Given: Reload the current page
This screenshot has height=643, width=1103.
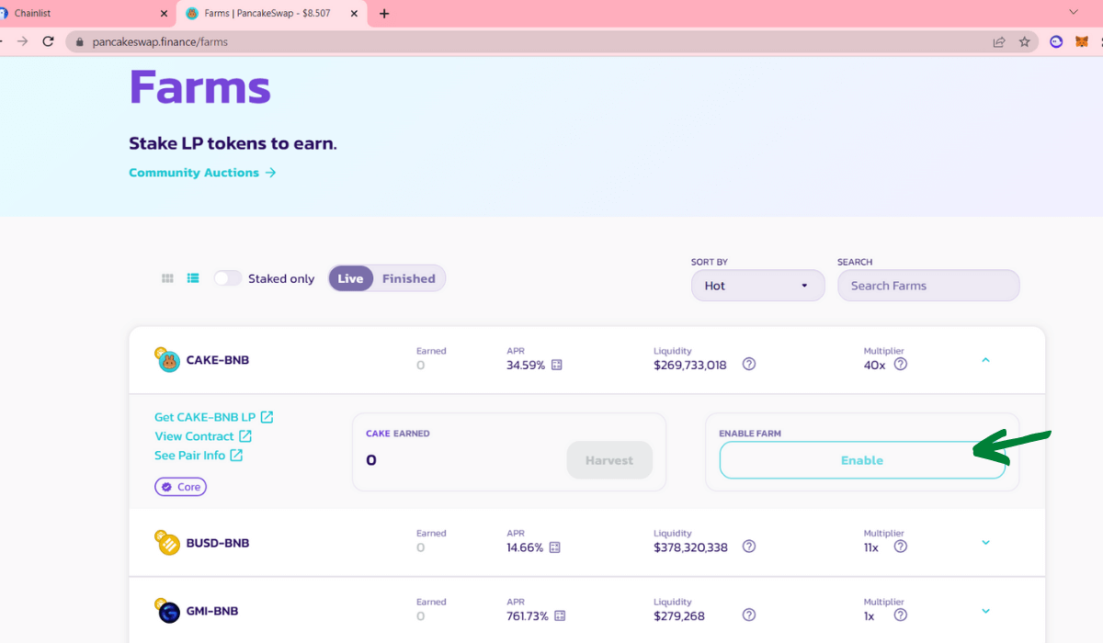Looking at the screenshot, I should [x=48, y=41].
